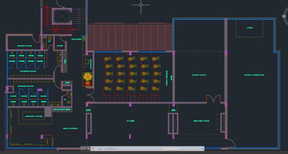The width and height of the screenshot is (288, 154).
Task: Select the STAGE text label
Action: 249,28
